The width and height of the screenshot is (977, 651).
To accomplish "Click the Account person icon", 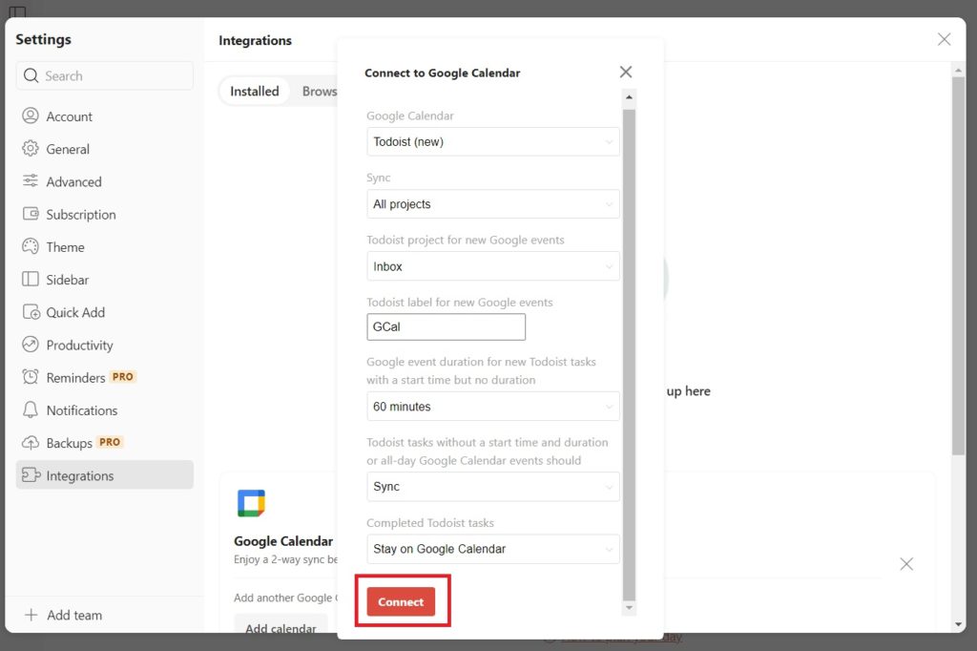I will point(30,116).
